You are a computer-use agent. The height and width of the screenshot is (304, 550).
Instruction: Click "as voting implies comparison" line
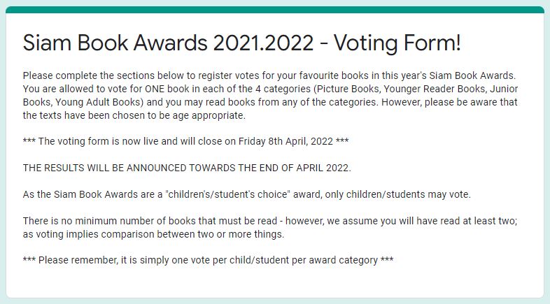click(x=153, y=234)
